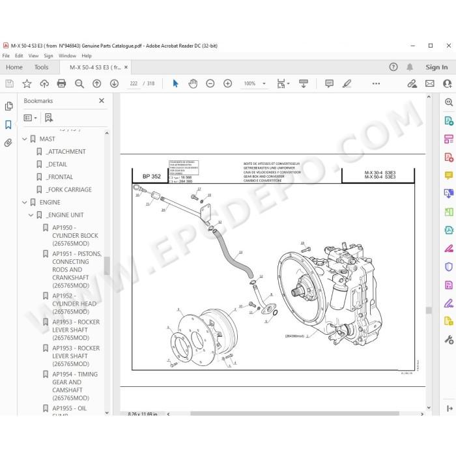Open the Help menu

coord(87,55)
